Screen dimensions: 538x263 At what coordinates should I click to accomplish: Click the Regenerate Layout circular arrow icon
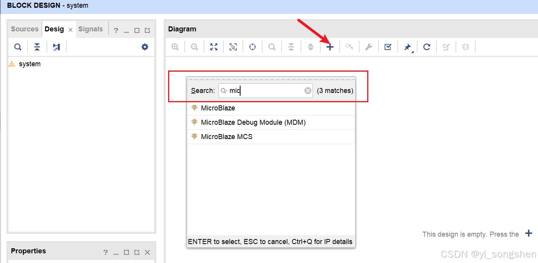coord(427,47)
